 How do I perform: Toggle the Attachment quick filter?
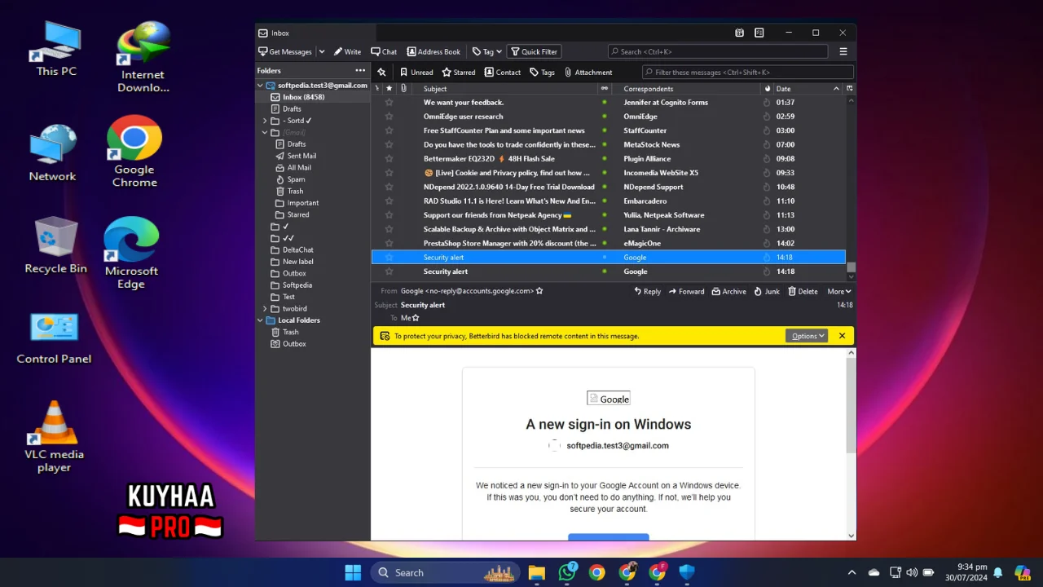(x=588, y=72)
